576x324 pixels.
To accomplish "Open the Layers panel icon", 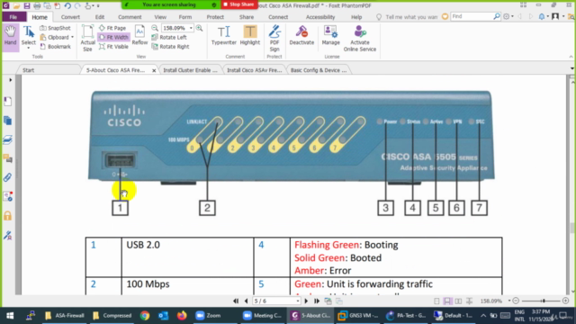I will (8, 139).
